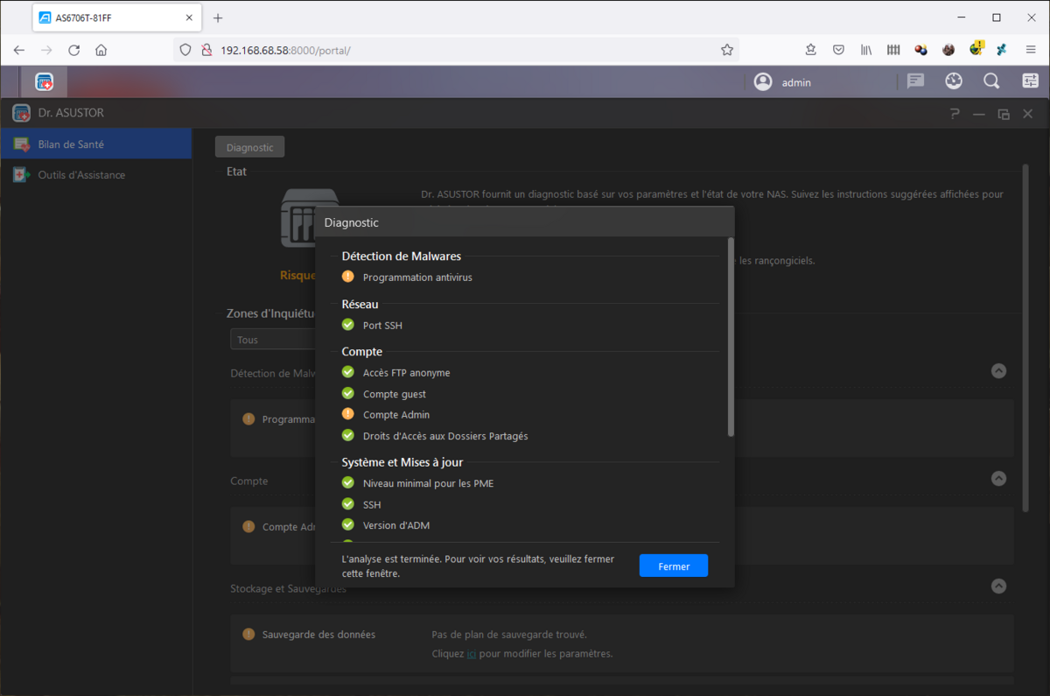Select Bilan de Santé in sidebar

click(96, 144)
